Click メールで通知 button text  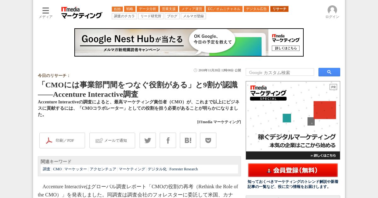tap(116, 140)
